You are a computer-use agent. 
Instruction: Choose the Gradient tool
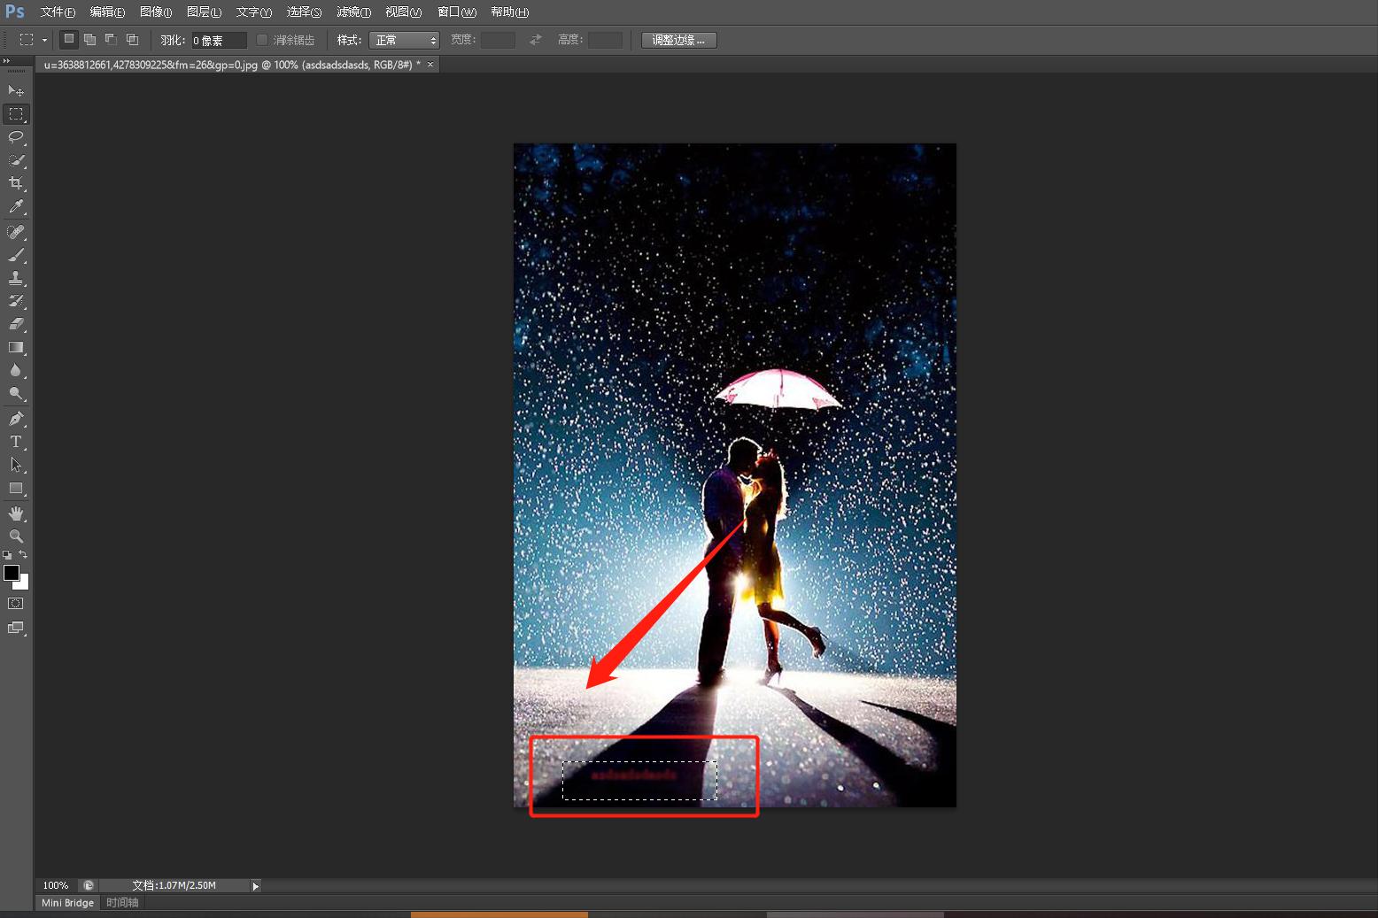coord(16,348)
